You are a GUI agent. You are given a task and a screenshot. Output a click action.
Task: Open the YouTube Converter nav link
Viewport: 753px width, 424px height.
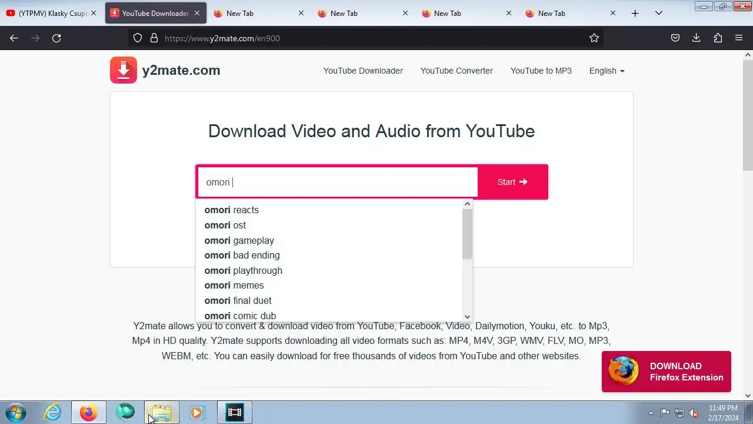(457, 71)
